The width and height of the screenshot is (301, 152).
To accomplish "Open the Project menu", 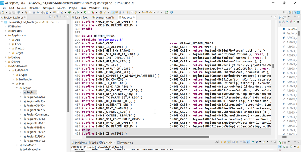I will tap(73, 8).
